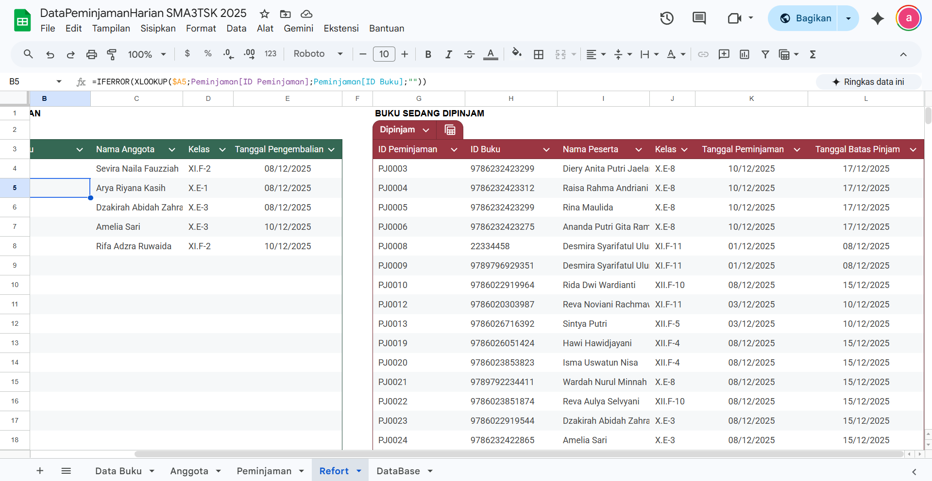The height and width of the screenshot is (481, 932).
Task: Increase font size
Action: click(x=405, y=54)
